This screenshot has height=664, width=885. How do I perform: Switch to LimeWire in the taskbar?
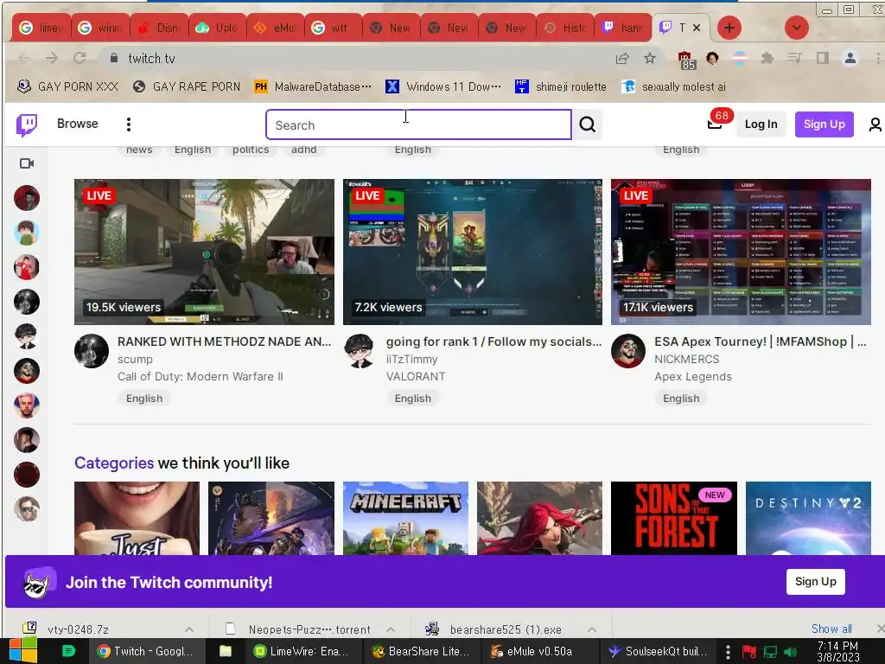tap(302, 651)
